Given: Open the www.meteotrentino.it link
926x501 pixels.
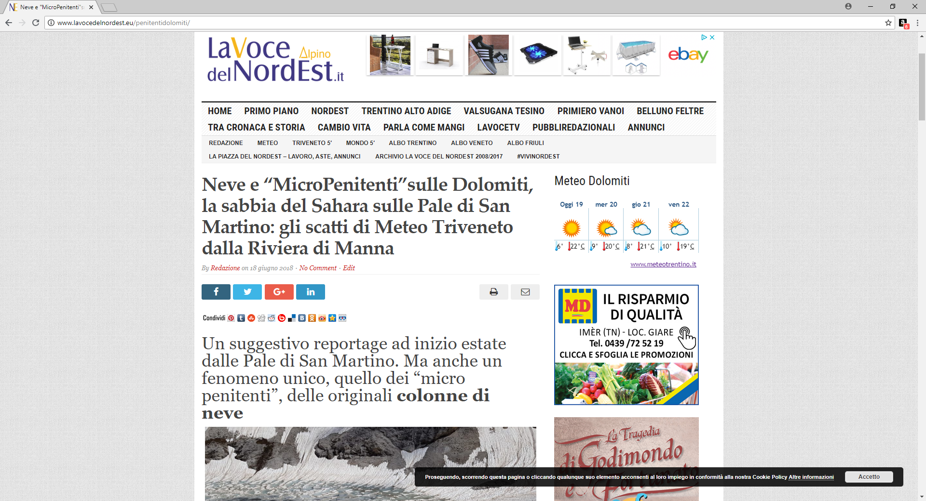Looking at the screenshot, I should click(x=663, y=264).
